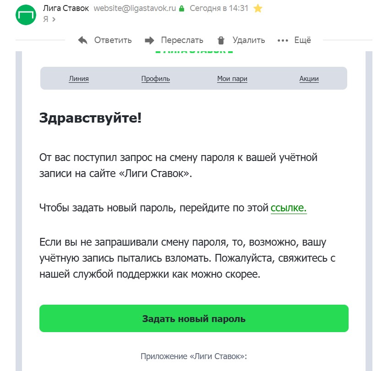Click the delete icon in the action bar
Image resolution: width=388 pixels, height=371 pixels.
coord(221,40)
